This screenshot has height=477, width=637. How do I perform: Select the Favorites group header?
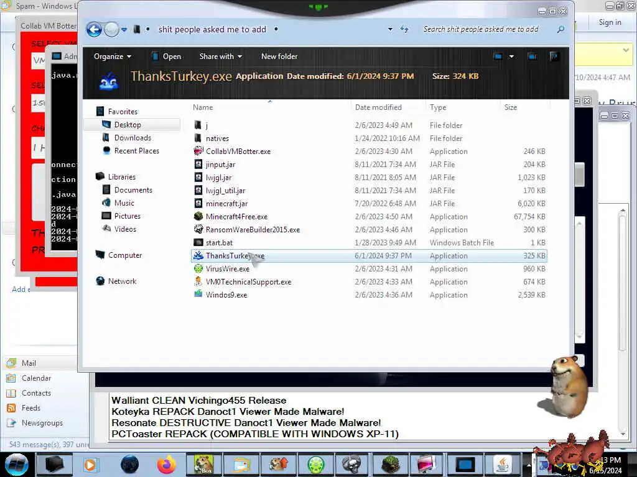click(x=123, y=112)
